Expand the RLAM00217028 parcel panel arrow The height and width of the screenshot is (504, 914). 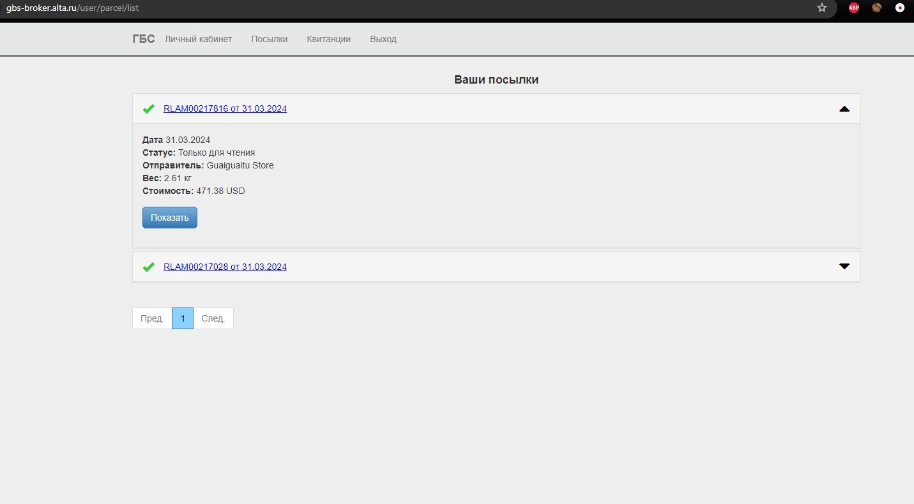point(844,267)
